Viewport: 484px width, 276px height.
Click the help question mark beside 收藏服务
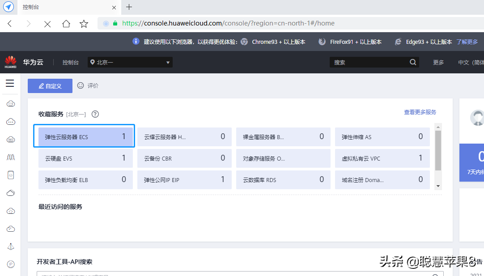95,114
